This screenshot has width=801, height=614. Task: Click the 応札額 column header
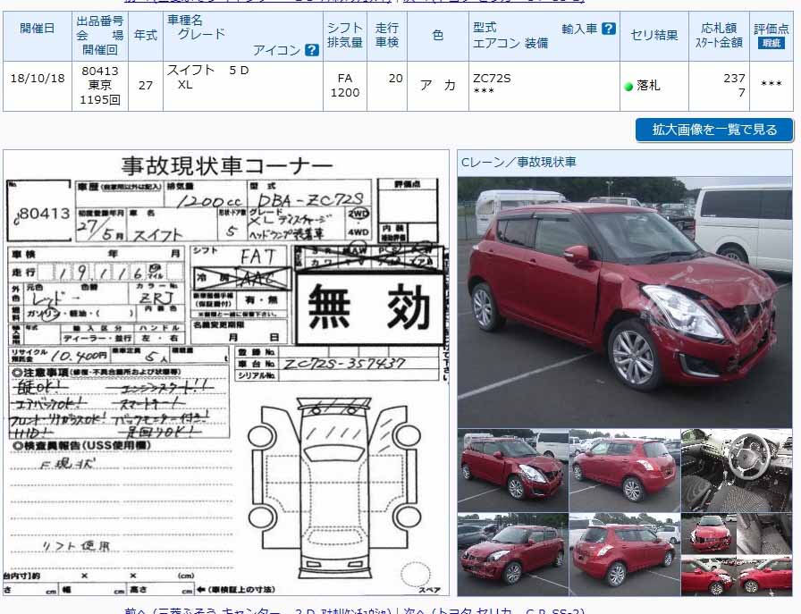[719, 28]
